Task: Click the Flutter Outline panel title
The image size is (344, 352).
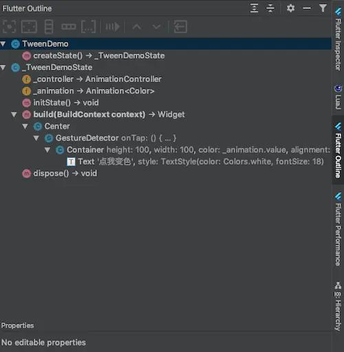Action: tap(27, 8)
